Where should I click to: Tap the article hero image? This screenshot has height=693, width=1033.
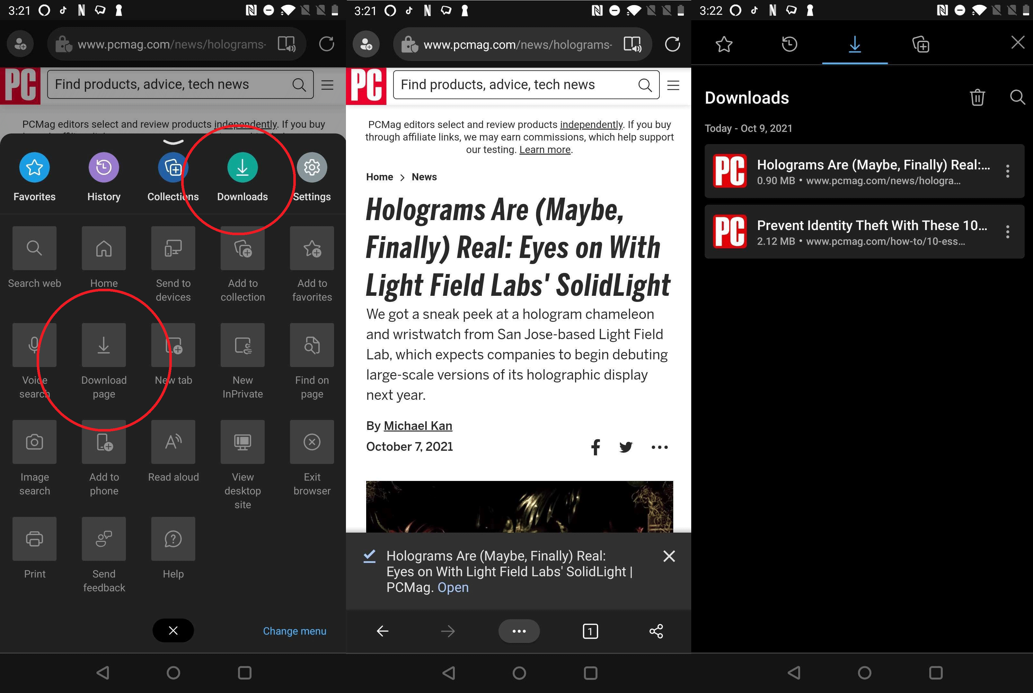tap(519, 507)
